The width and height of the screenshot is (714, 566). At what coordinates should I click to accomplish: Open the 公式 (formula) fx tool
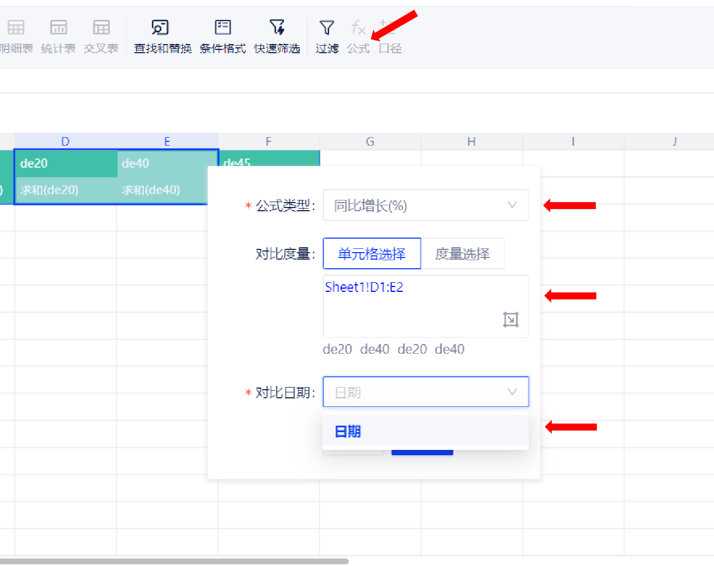pos(358,28)
